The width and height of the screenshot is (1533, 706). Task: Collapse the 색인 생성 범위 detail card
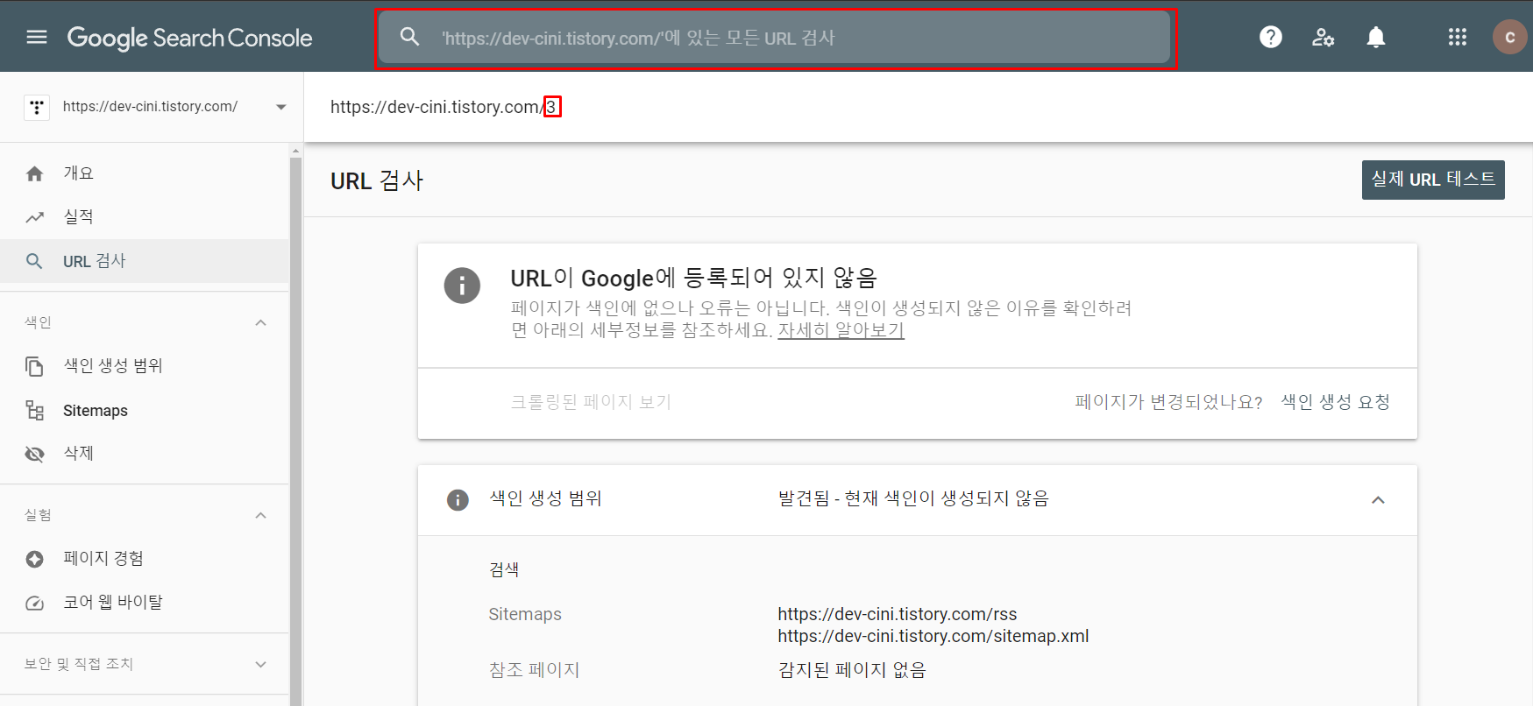coord(1378,499)
